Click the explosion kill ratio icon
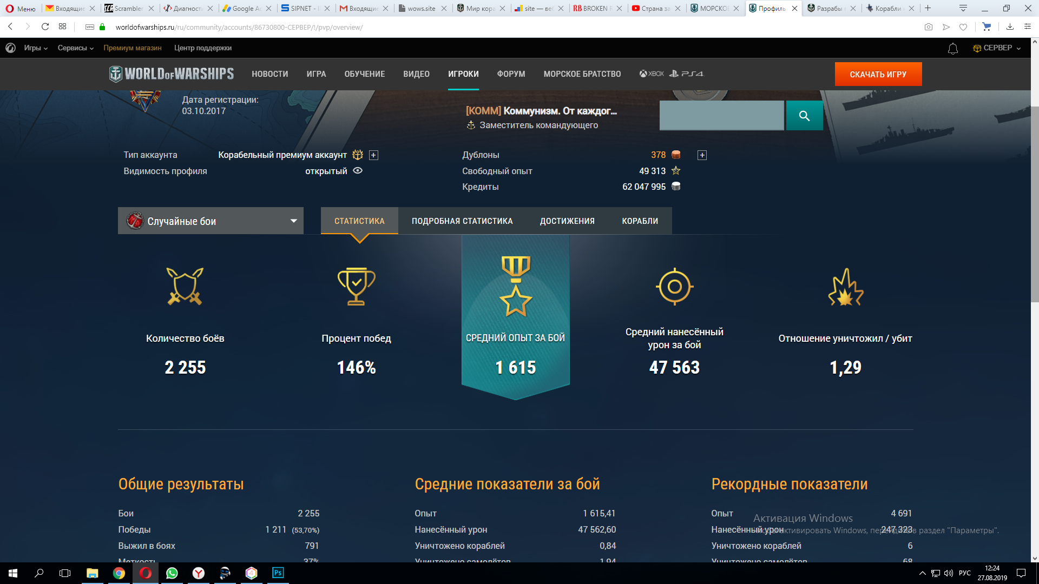This screenshot has width=1039, height=584. coord(845,287)
